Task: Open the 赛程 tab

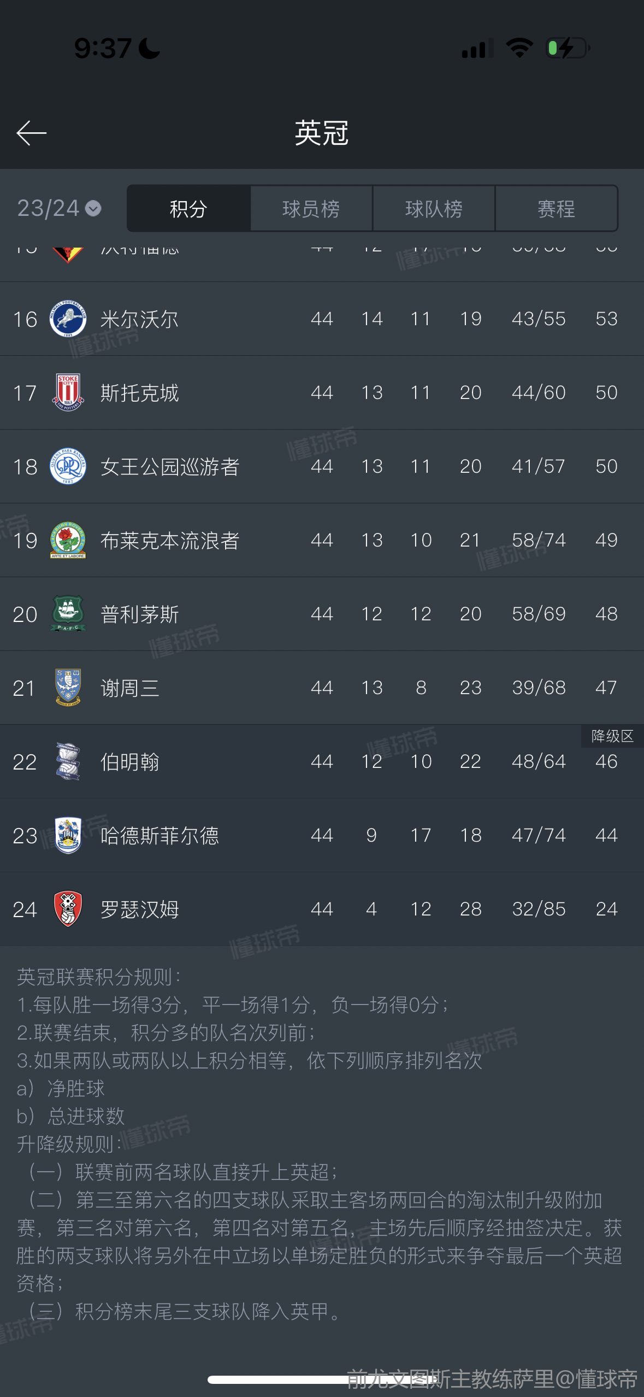Action: (556, 208)
